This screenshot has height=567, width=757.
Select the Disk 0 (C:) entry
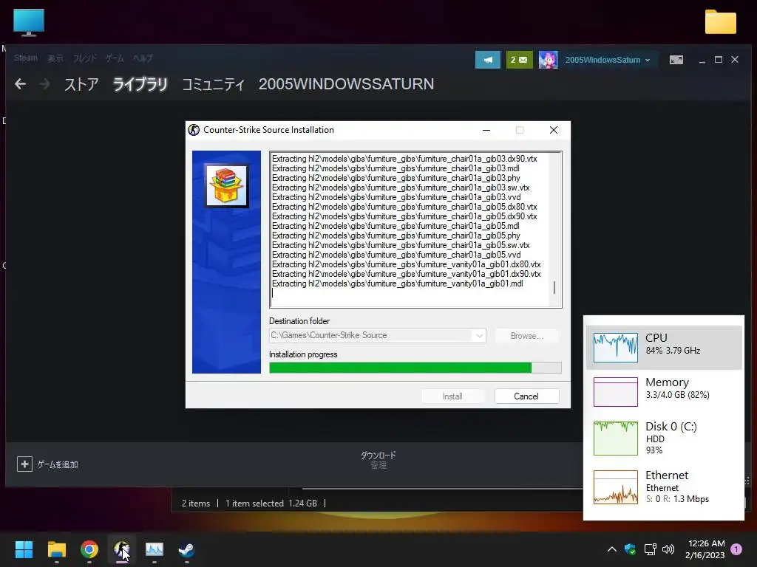pyautogui.click(x=664, y=438)
